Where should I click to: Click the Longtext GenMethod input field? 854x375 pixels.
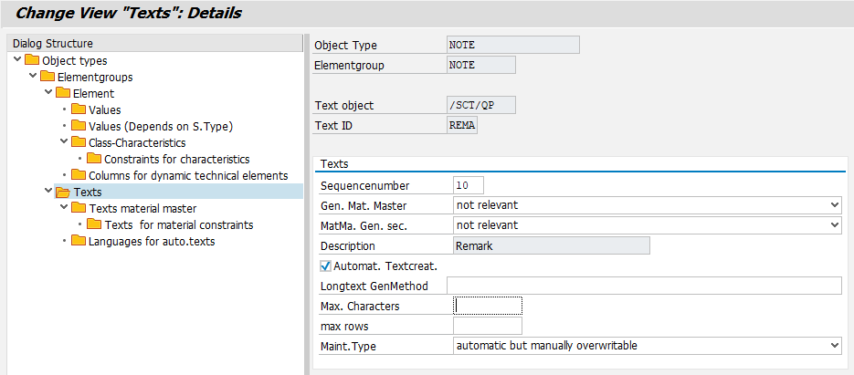tap(643, 286)
